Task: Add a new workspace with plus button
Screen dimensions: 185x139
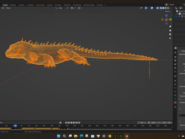Action: point(105,5)
